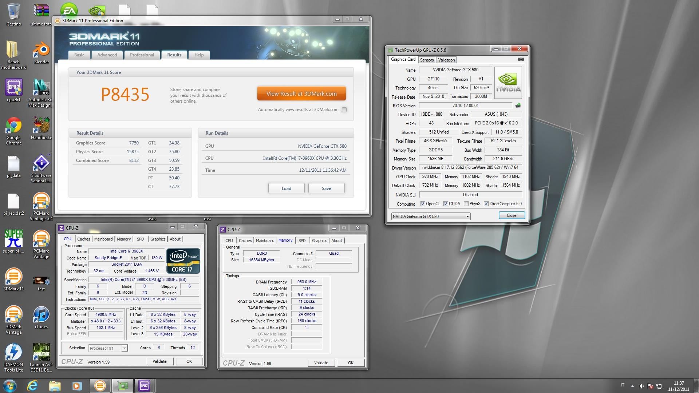This screenshot has width=699, height=393.
Task: Open Mainboard tab in left CPU-Z window
Action: click(103, 239)
